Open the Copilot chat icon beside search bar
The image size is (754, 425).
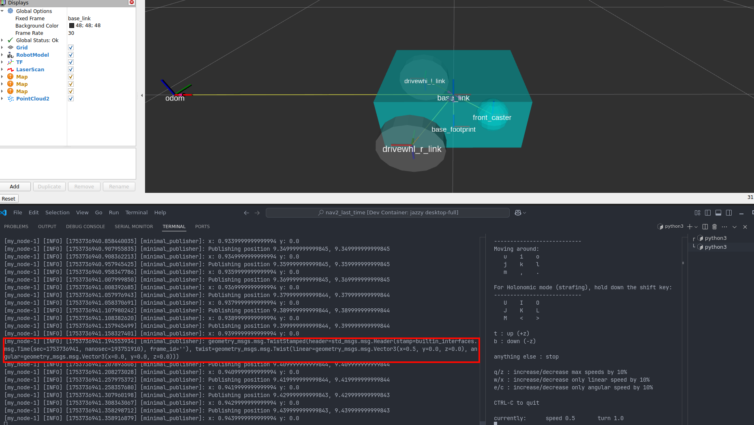[518, 213]
